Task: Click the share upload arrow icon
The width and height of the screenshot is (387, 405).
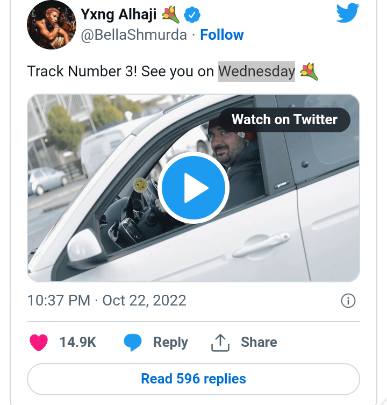Action: pyautogui.click(x=220, y=343)
